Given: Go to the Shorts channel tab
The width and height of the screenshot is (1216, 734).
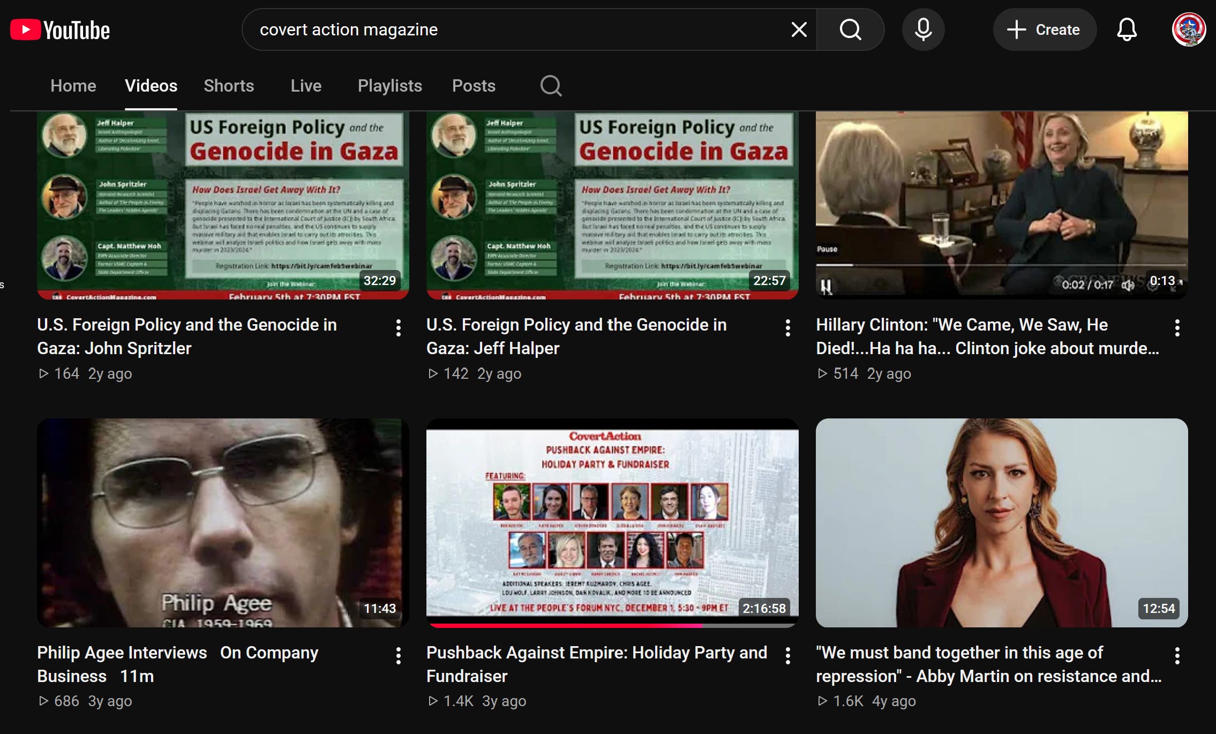Looking at the screenshot, I should [229, 86].
